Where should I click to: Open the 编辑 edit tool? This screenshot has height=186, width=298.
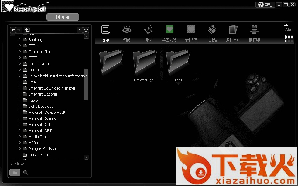(148, 30)
